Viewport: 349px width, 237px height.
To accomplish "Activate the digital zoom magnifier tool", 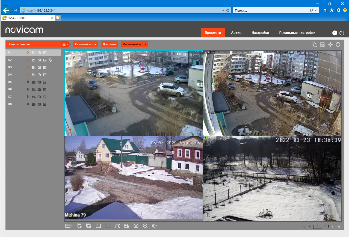I will 145,226.
